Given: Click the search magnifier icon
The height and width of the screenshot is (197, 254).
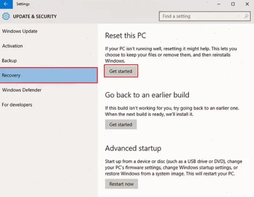Looking at the screenshot, I should [246, 16].
